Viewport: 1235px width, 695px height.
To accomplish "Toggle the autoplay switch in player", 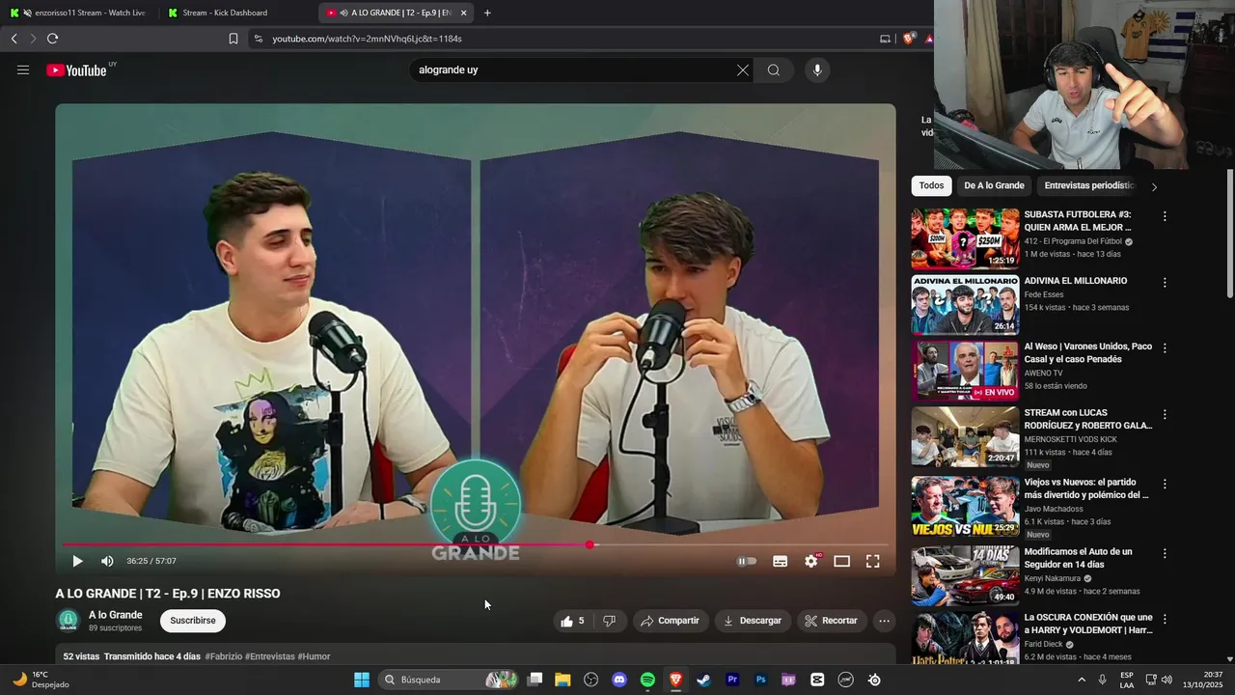I will (747, 561).
